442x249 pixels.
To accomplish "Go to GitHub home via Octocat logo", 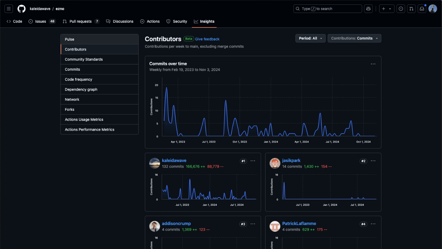I will [21, 9].
